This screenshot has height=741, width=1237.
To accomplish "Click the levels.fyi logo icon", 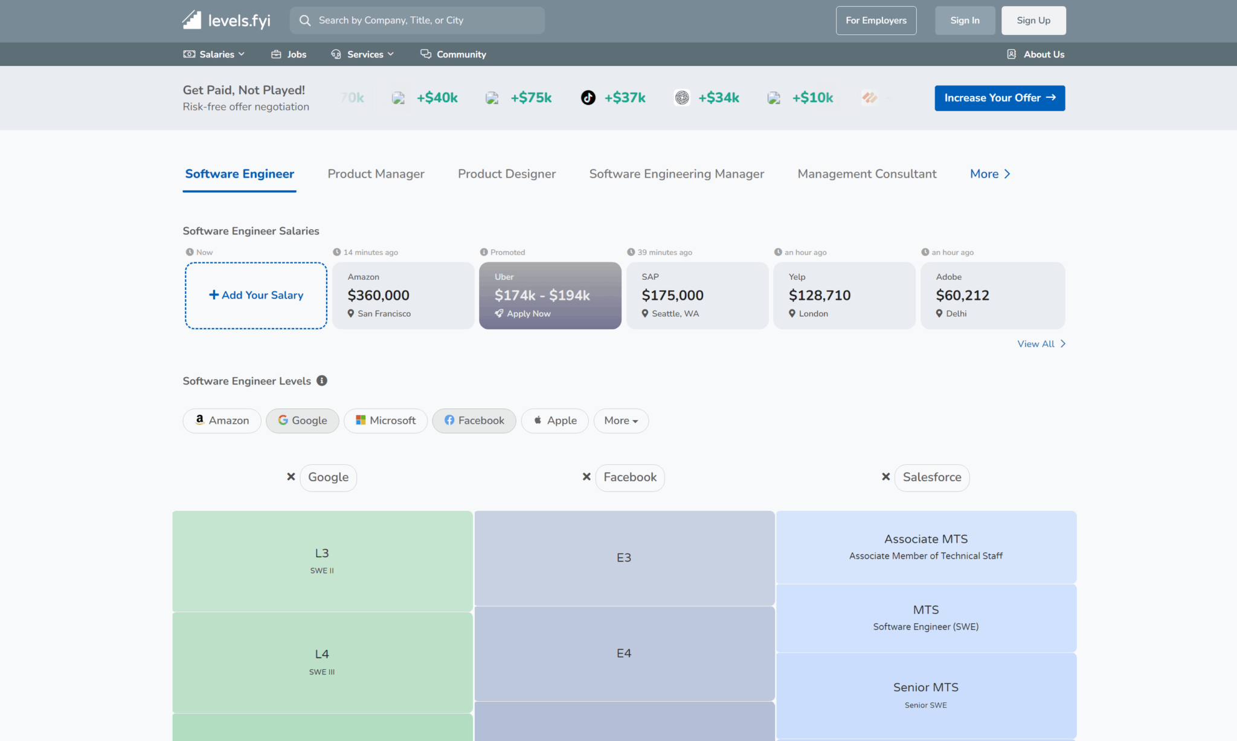I will 192,20.
